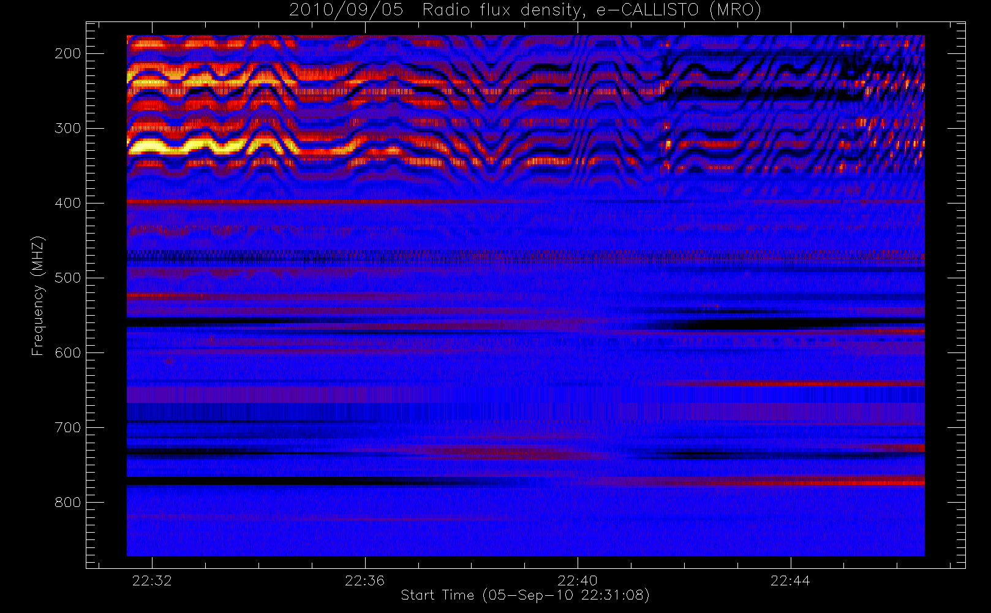
Task: Click the 22:44 time tick label
Action: [x=790, y=581]
